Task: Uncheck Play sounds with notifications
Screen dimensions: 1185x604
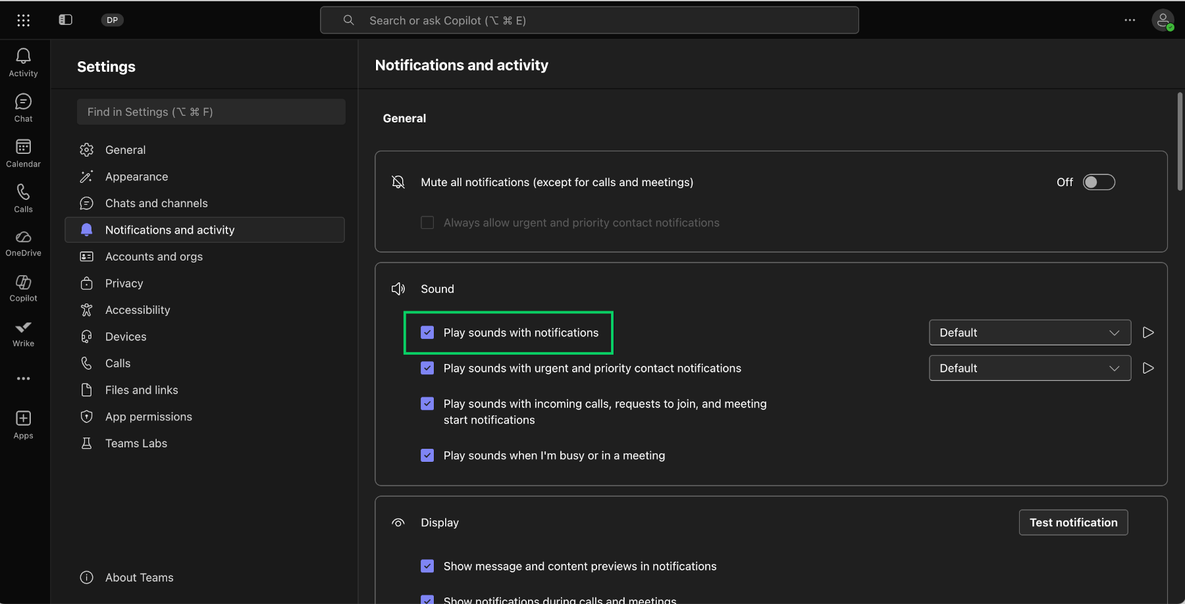Action: [x=427, y=332]
